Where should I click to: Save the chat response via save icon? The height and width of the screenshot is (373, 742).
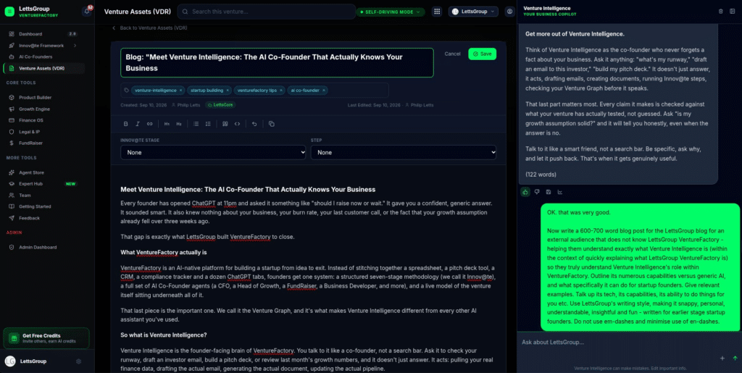[x=549, y=191]
